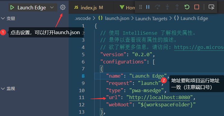Click the "${workspaceFolder}" value
This screenshot has height=116, width=224.
[x=166, y=105]
